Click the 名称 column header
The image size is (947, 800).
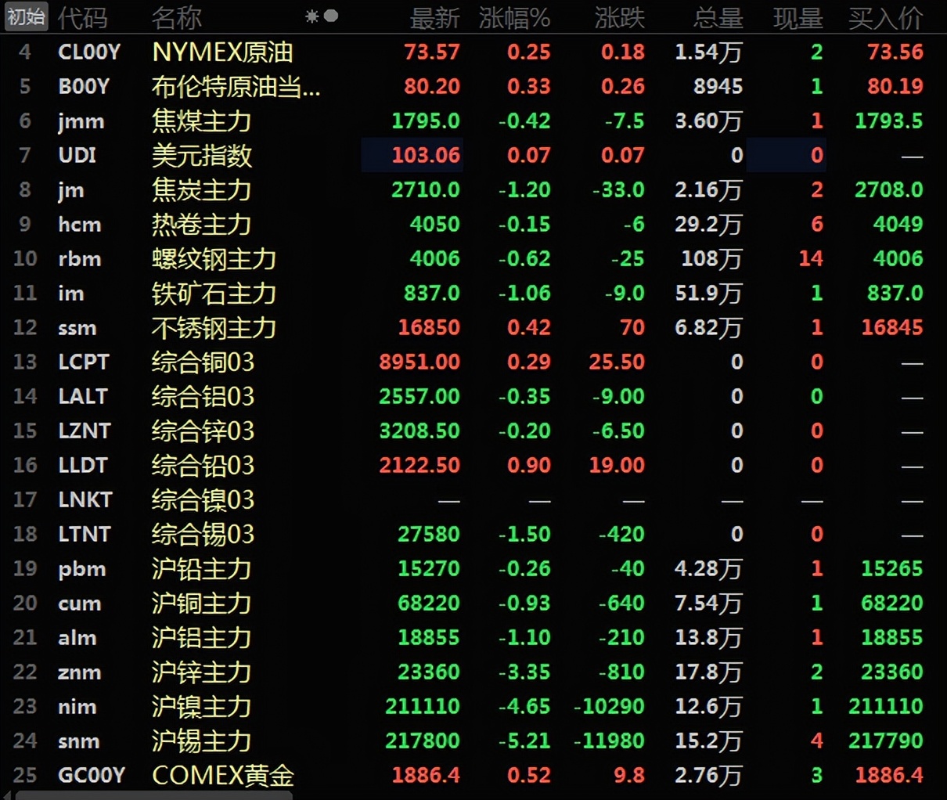[178, 17]
